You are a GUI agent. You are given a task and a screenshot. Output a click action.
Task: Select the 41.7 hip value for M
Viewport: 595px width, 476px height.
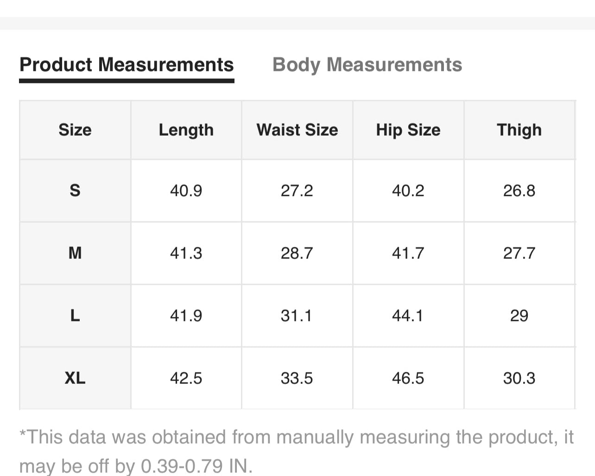pyautogui.click(x=408, y=253)
